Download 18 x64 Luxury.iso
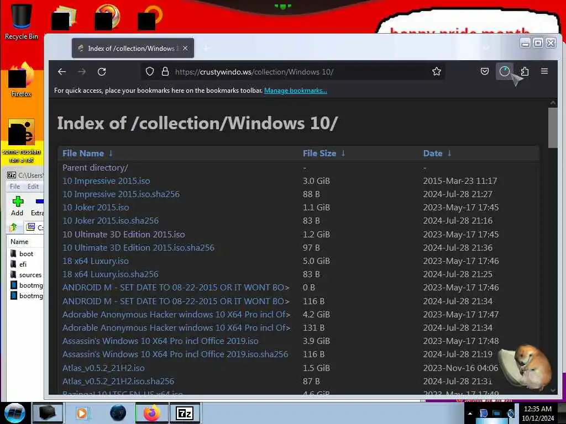566x424 pixels. 95,261
